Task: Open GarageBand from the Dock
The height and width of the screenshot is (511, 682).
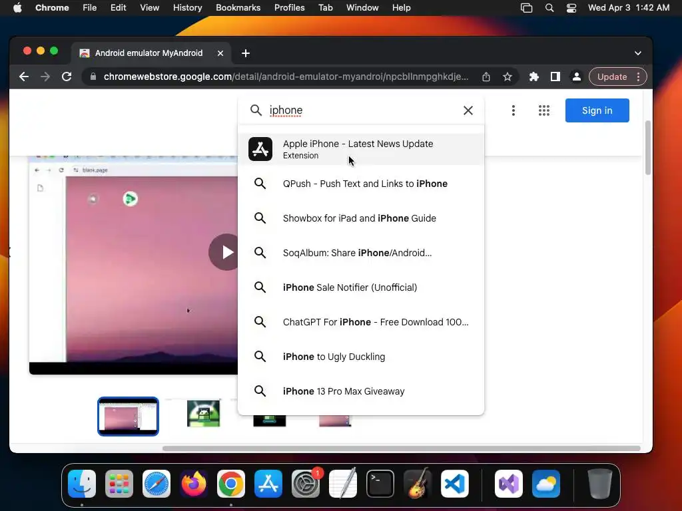Action: [x=418, y=484]
